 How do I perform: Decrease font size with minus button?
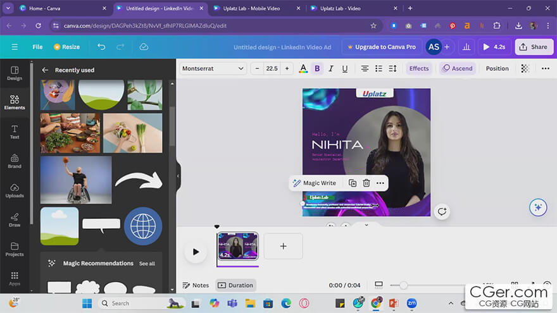tap(257, 68)
